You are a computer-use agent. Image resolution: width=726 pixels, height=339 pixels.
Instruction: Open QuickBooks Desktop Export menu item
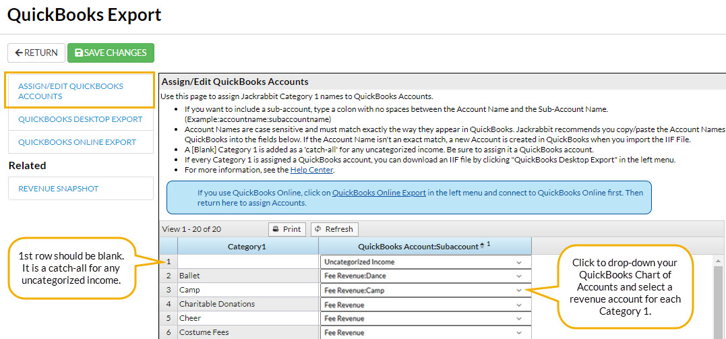(81, 119)
